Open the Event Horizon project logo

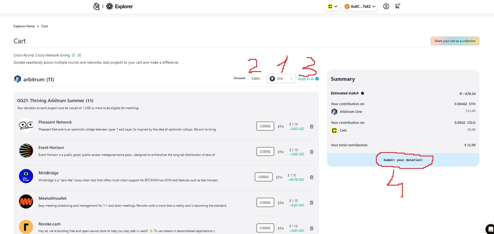[x=26, y=151]
